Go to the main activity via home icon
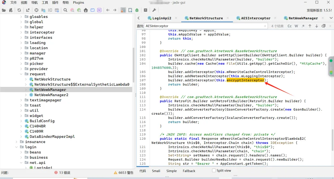The height and width of the screenshot is (179, 334). click(86, 10)
